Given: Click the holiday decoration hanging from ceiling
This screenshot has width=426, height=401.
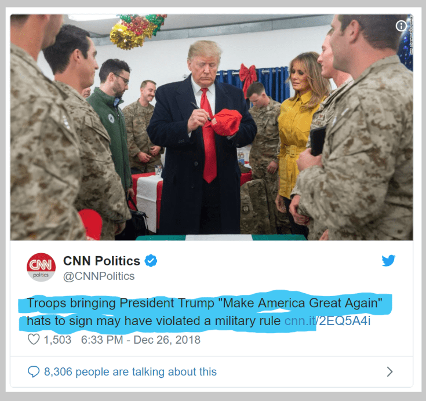Looking at the screenshot, I should (x=137, y=31).
